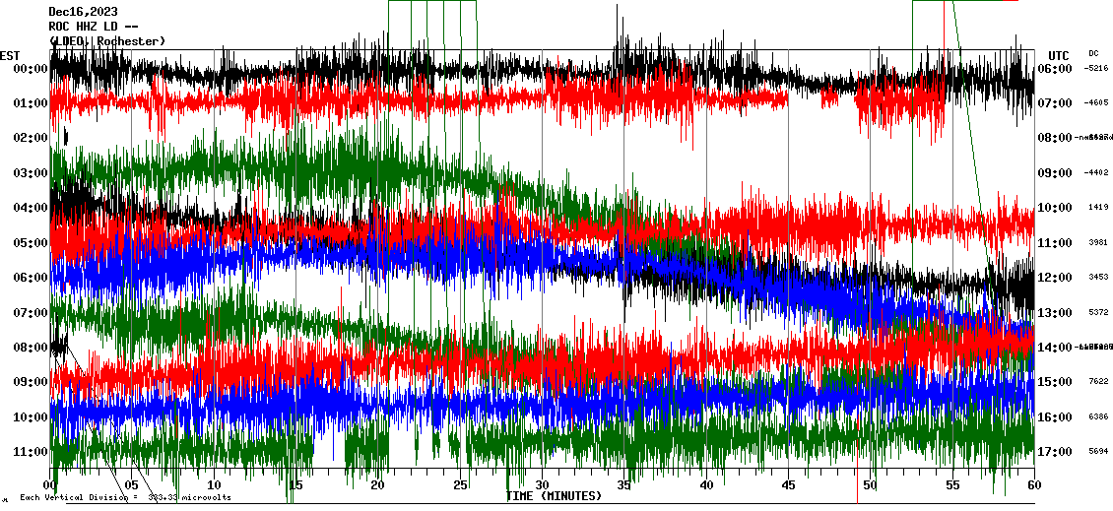1113x511 pixels.
Task: Select the 00:00 EST row label
Action: tap(31, 69)
